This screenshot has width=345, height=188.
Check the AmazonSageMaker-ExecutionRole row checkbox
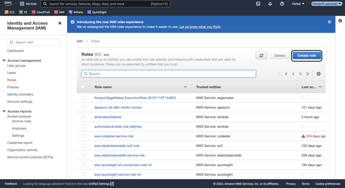coord(83,97)
